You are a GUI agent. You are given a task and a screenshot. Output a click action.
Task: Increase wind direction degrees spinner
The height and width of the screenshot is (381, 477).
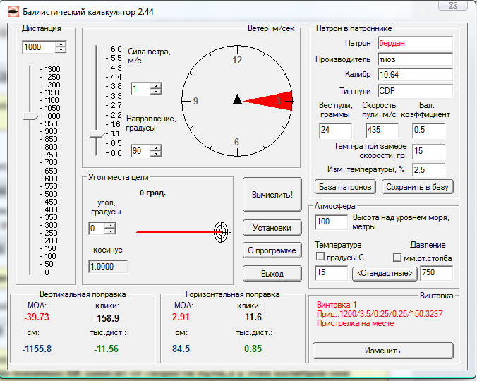coord(156,147)
